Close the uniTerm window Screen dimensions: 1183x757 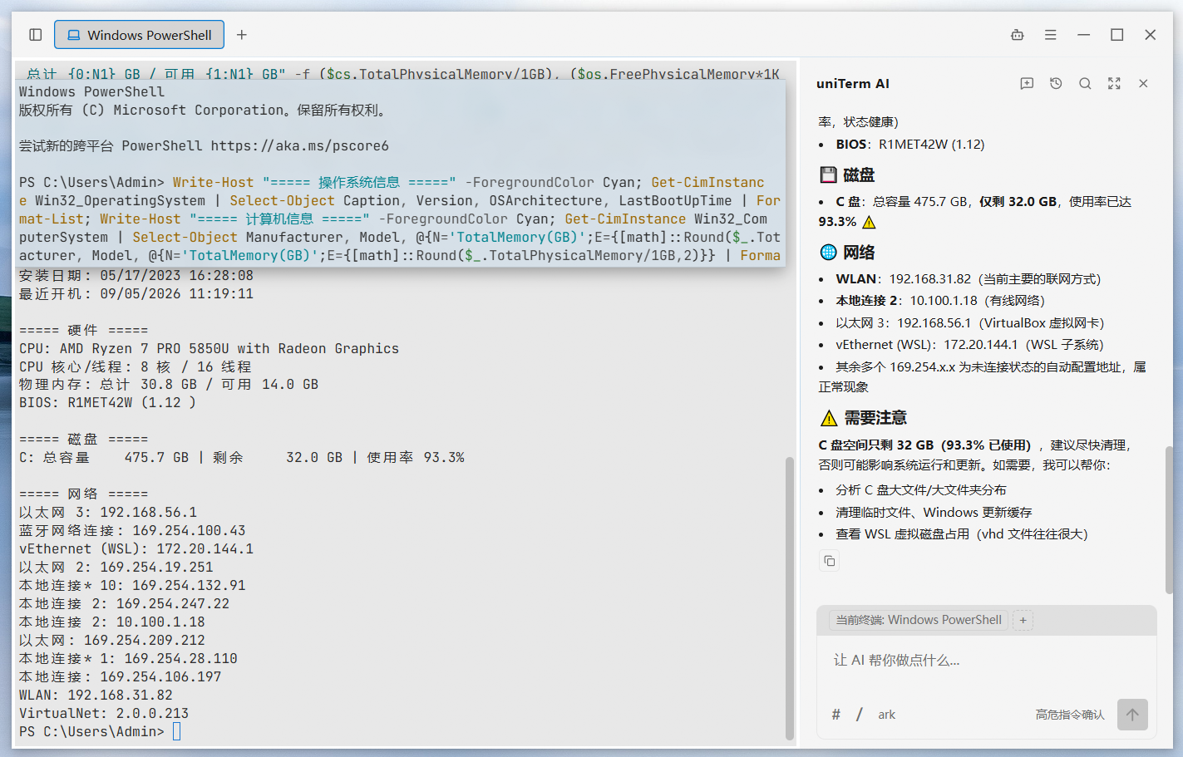click(x=1151, y=35)
